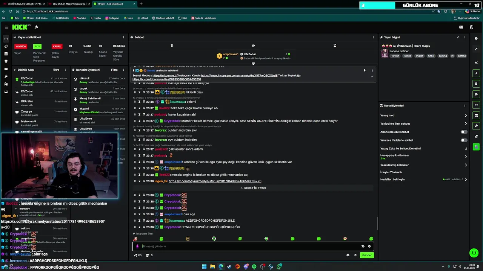
Task: Open Sohbet panel three-dot menu
Action: (x=373, y=37)
